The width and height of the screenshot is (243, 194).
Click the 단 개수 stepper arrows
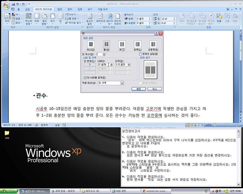[104, 54]
